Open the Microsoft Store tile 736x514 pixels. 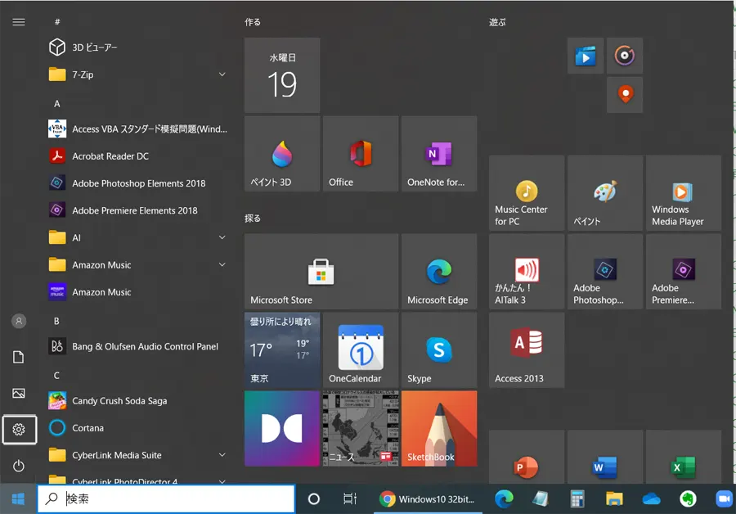point(321,272)
